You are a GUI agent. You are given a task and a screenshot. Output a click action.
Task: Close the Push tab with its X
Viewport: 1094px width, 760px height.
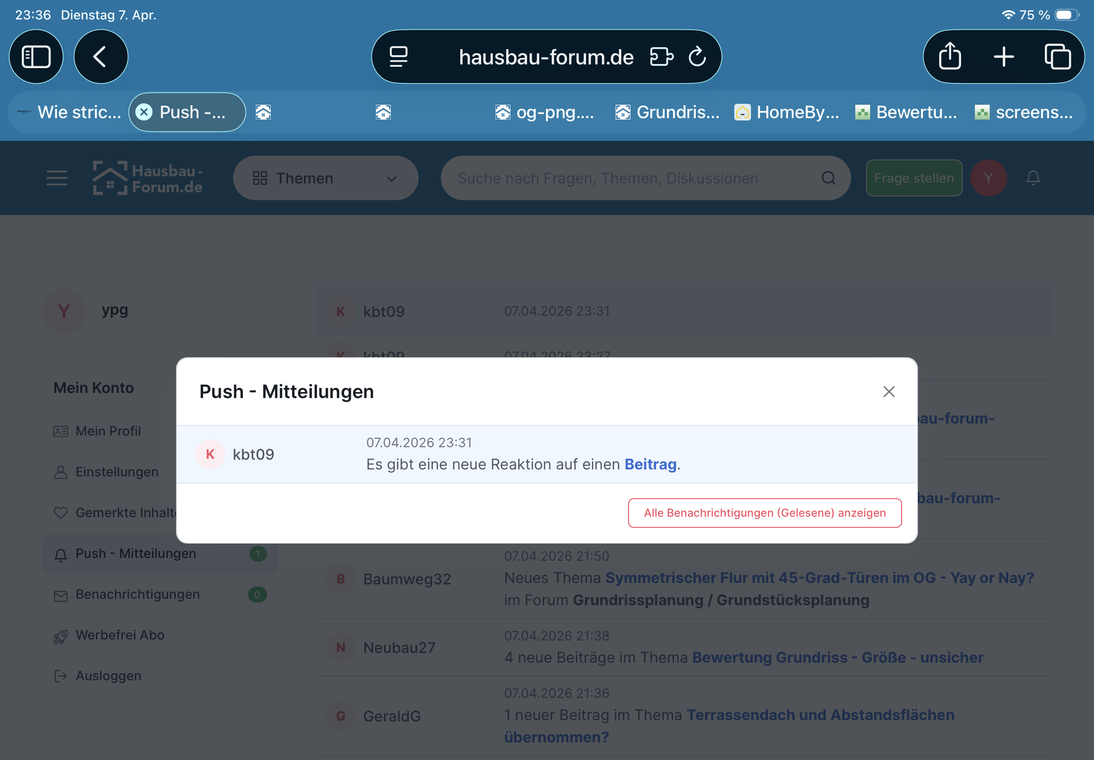pos(144,113)
